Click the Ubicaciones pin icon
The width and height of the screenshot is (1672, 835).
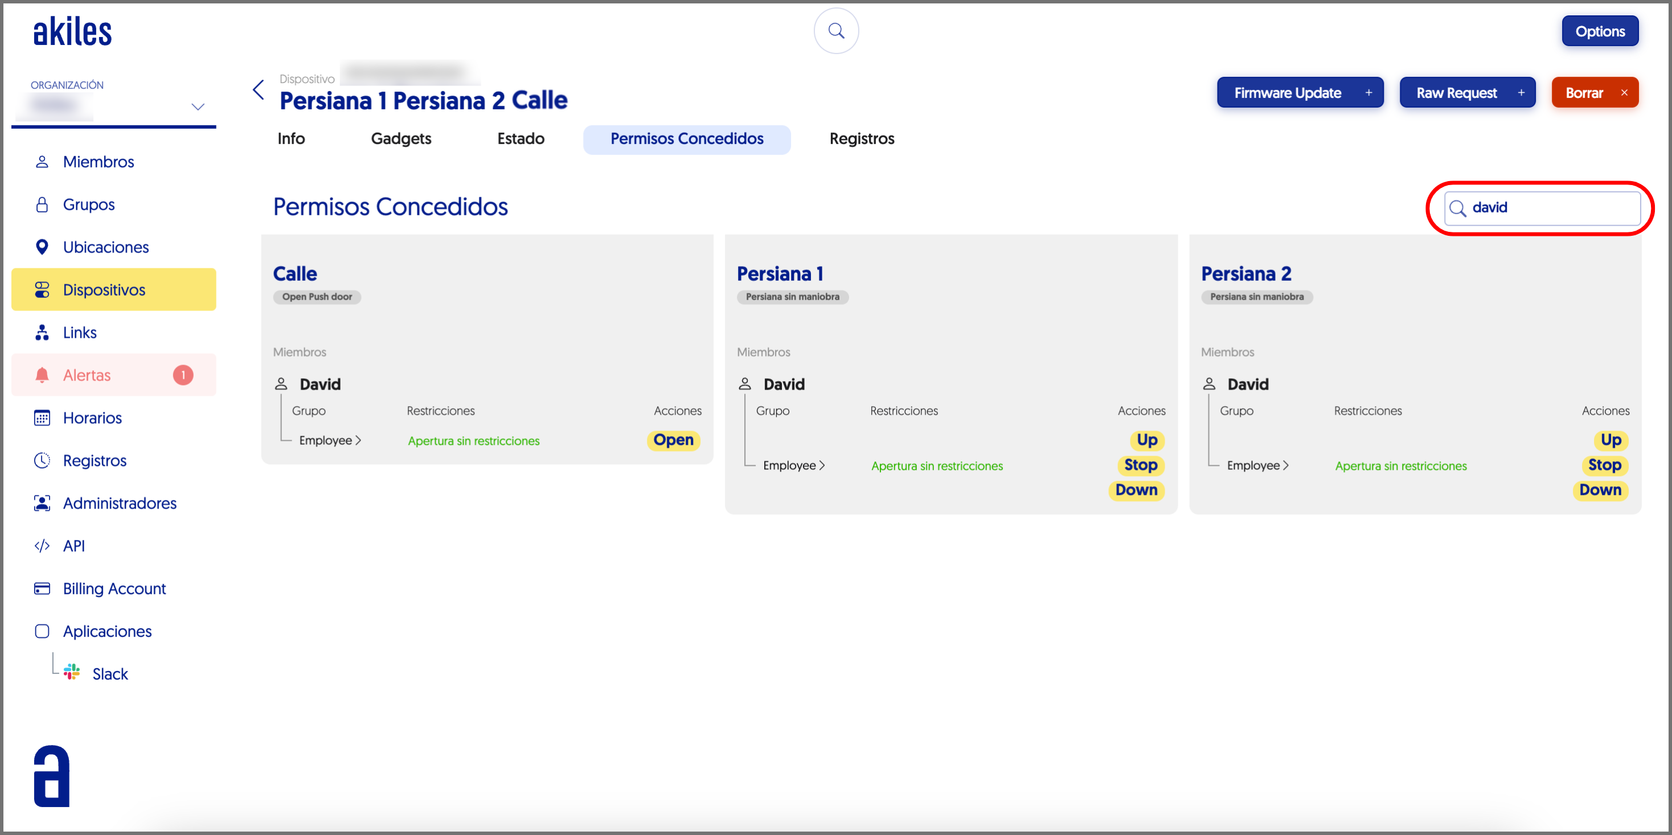42,247
